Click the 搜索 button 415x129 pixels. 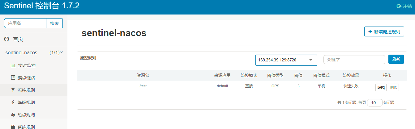54,23
